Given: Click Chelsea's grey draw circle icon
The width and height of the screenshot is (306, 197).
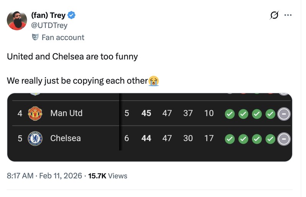Looking at the screenshot, I should click(x=284, y=139).
